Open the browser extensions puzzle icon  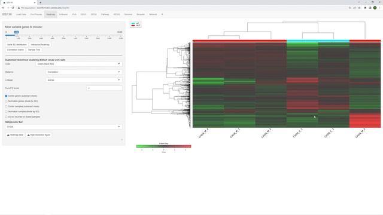pyautogui.click(x=365, y=8)
